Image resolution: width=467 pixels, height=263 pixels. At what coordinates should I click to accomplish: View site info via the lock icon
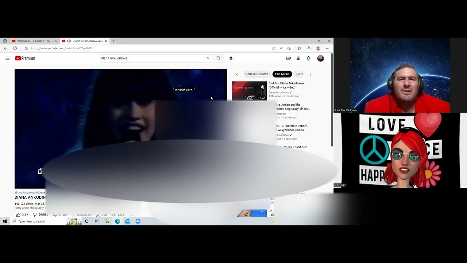26,48
